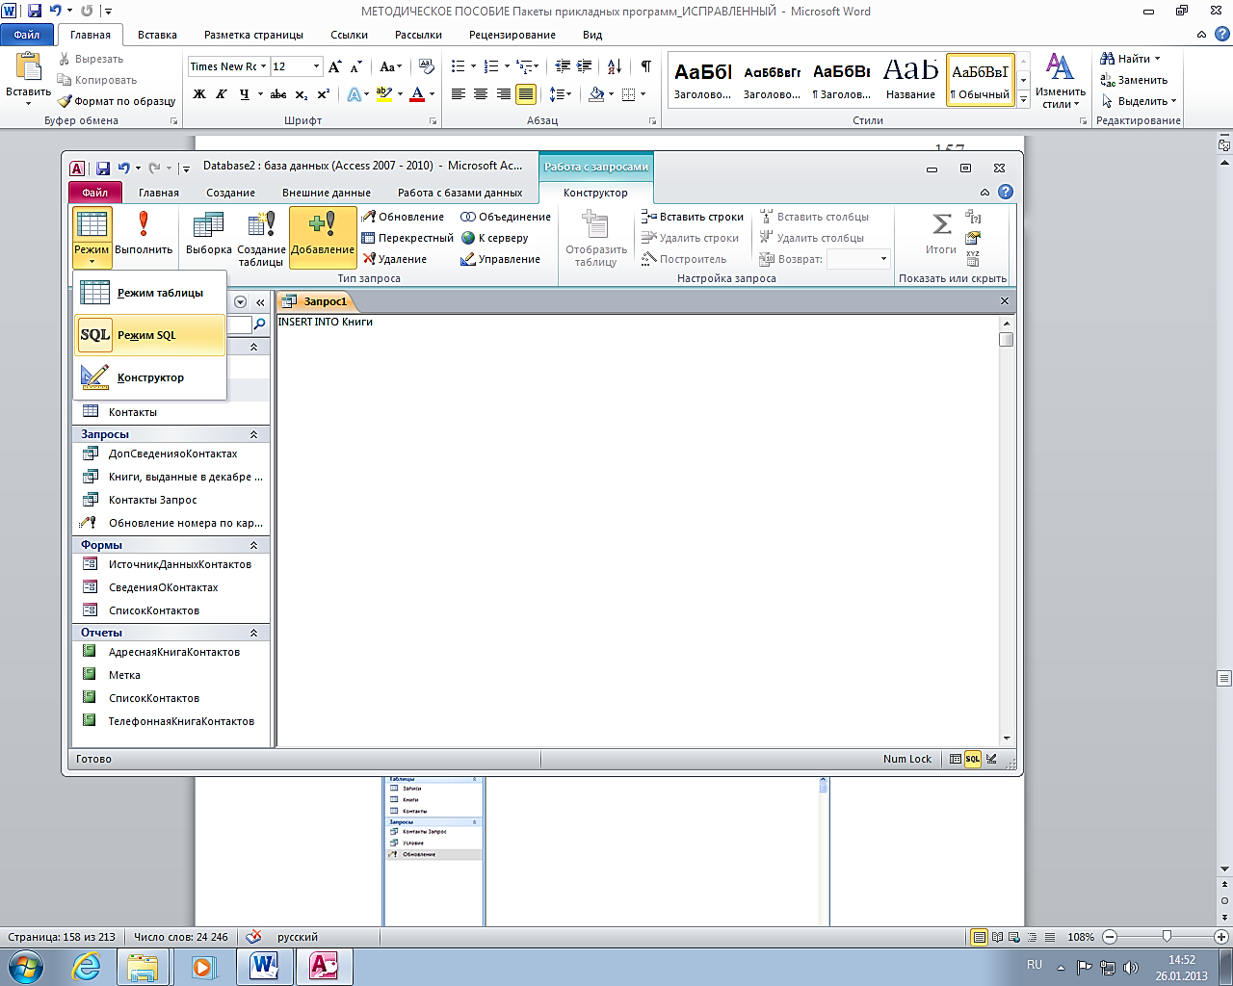Switch to the Разметка страницы tab
This screenshot has width=1233, height=986.
point(254,35)
